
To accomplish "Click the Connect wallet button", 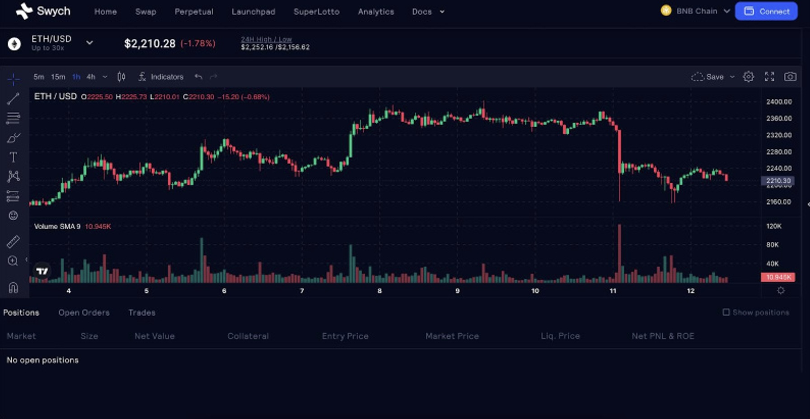I will [766, 11].
